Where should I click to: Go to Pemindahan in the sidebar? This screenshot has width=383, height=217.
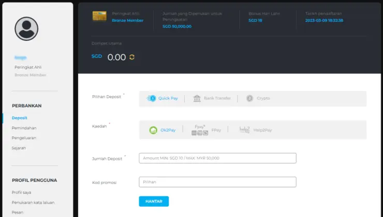(24, 128)
